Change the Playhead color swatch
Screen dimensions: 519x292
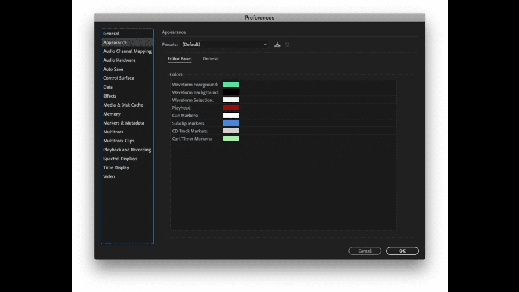tap(231, 108)
